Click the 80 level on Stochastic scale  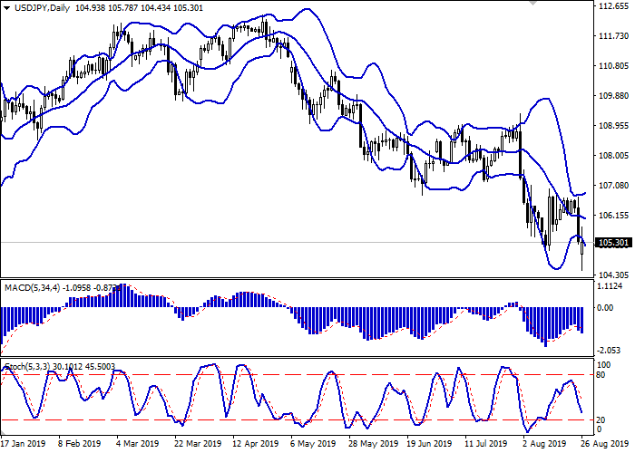click(x=601, y=374)
